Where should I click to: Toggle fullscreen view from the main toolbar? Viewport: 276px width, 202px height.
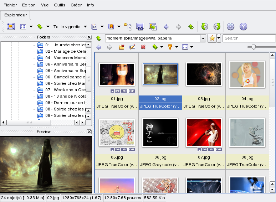pos(10,27)
